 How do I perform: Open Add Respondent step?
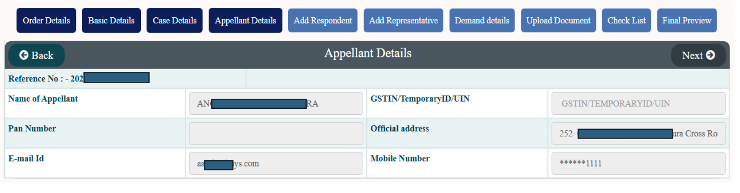[x=322, y=21]
